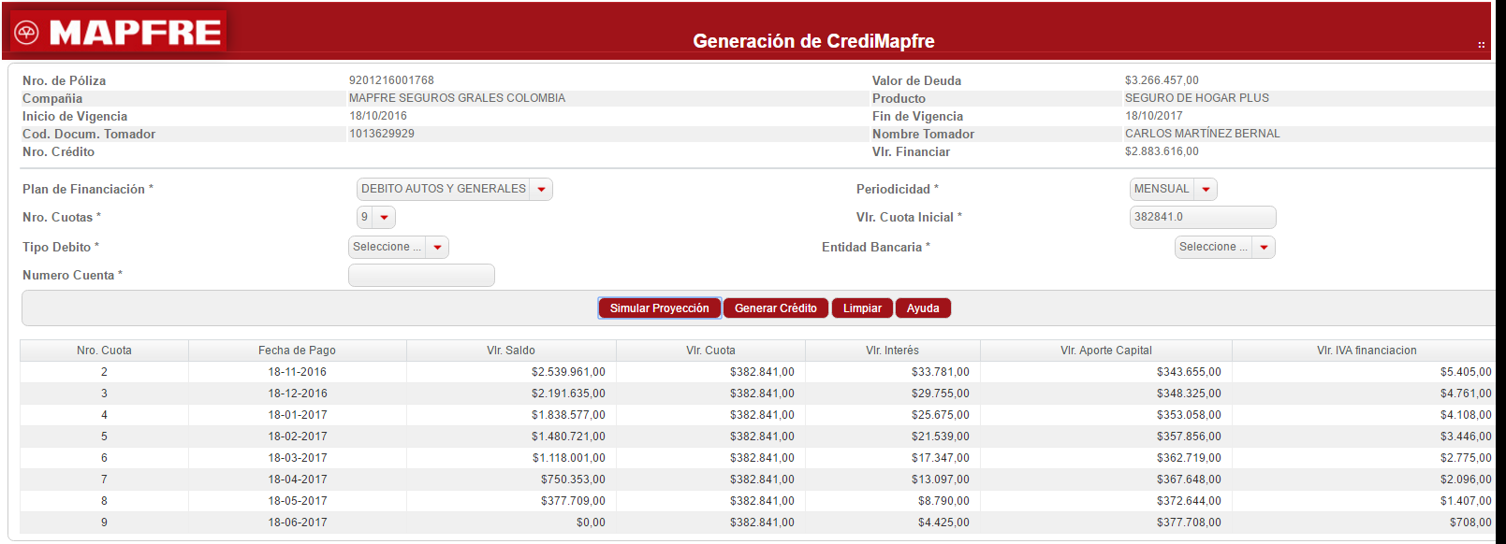1506x544 pixels.
Task: Click the IVA value $4.761,00
Action: [x=1466, y=394]
